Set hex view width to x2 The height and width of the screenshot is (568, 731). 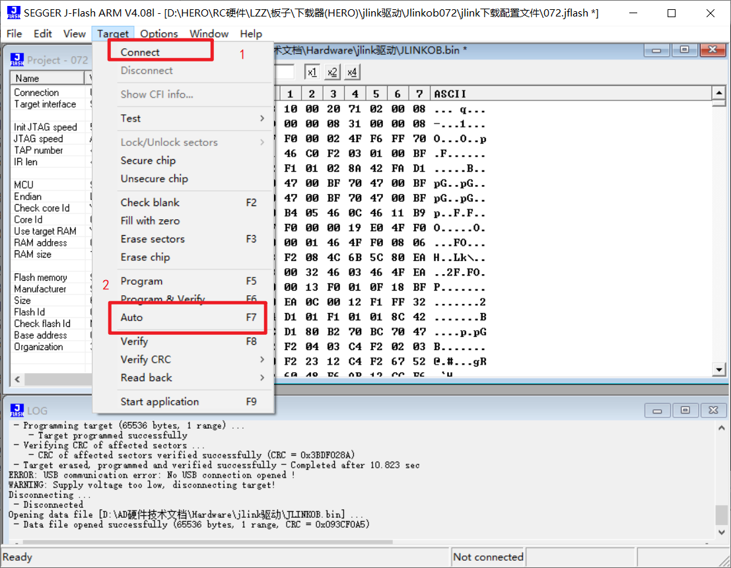point(332,72)
